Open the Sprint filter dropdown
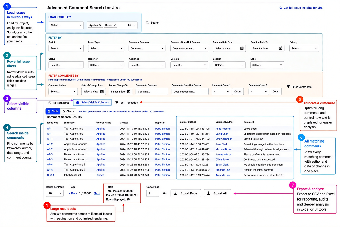This screenshot has width=340, height=227. click(66, 48)
